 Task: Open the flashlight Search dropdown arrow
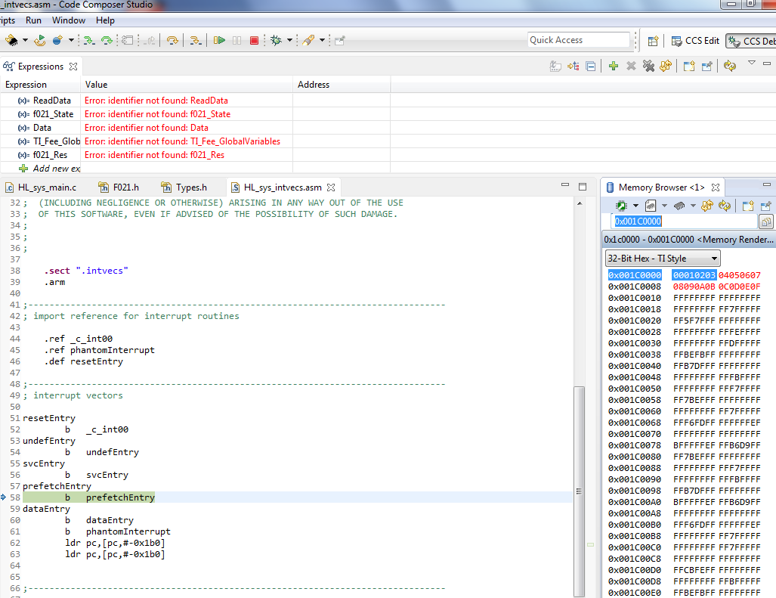(322, 40)
